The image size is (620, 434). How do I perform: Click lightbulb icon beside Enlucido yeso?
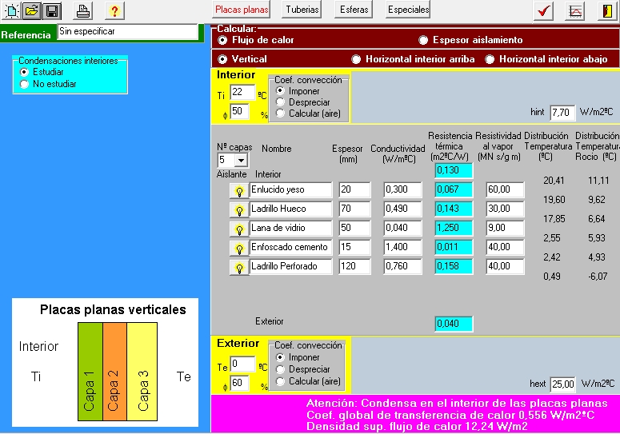tap(239, 191)
